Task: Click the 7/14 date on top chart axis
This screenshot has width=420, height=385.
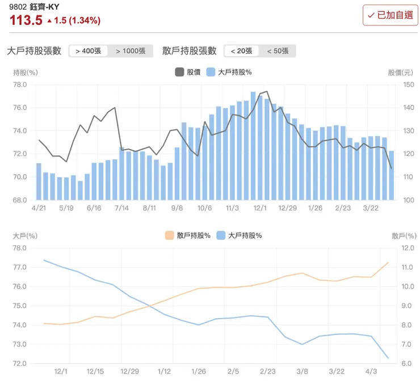Action: coord(121,208)
